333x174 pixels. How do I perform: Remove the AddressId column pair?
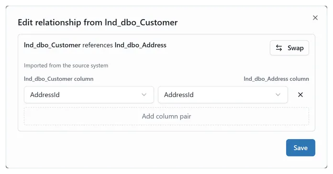pos(300,95)
